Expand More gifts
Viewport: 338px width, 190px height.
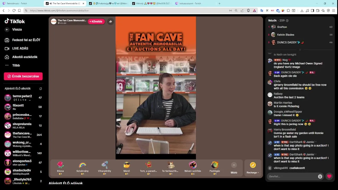[234, 168]
